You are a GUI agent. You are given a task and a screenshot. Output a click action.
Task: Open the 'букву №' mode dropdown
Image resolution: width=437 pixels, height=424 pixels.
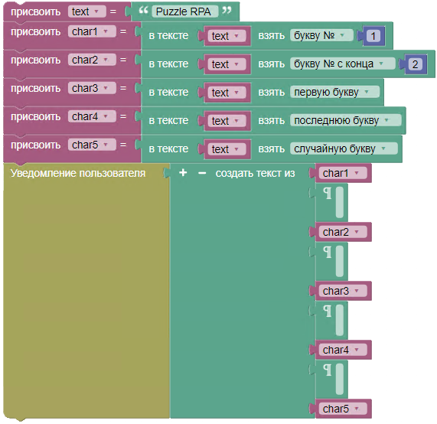point(321,35)
